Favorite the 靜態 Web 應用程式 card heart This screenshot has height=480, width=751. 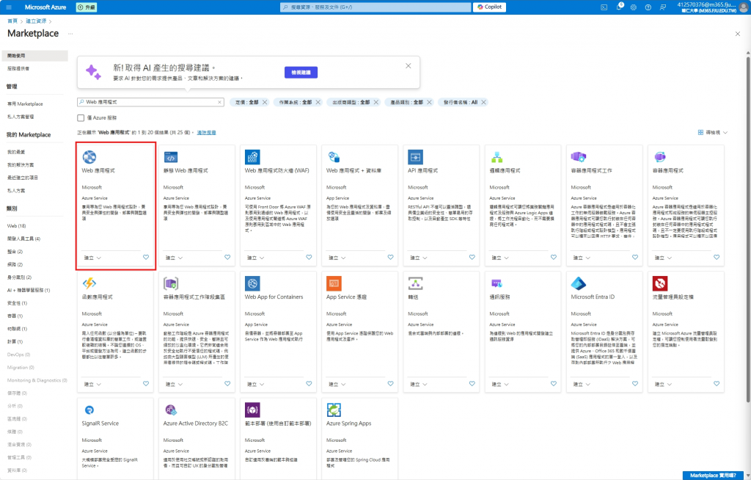coord(227,257)
